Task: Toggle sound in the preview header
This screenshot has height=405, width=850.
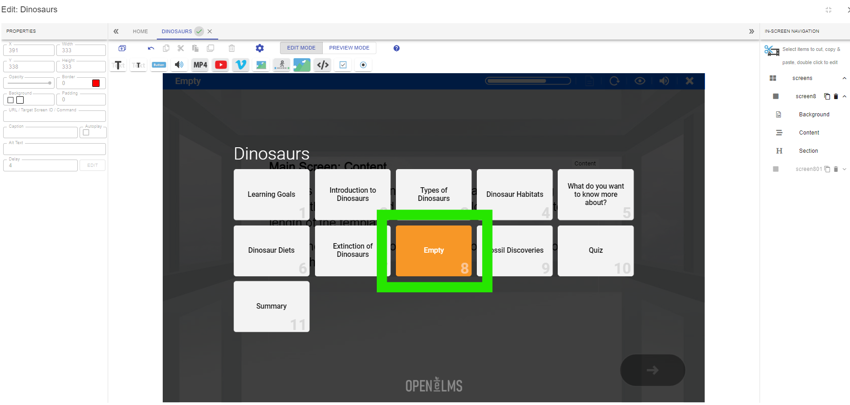Action: pos(664,81)
